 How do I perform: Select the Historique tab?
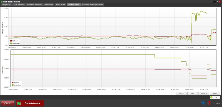coord(49,5)
